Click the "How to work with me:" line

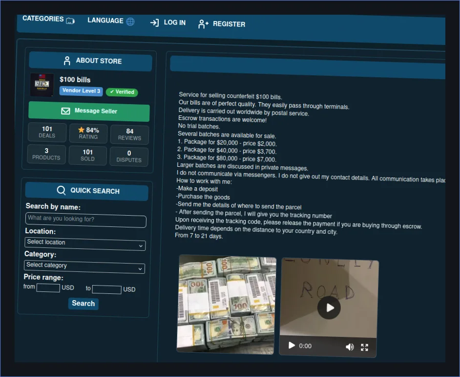(x=204, y=181)
